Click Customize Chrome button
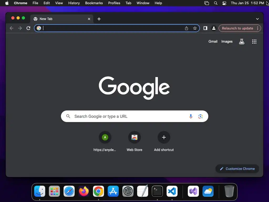 (237, 169)
